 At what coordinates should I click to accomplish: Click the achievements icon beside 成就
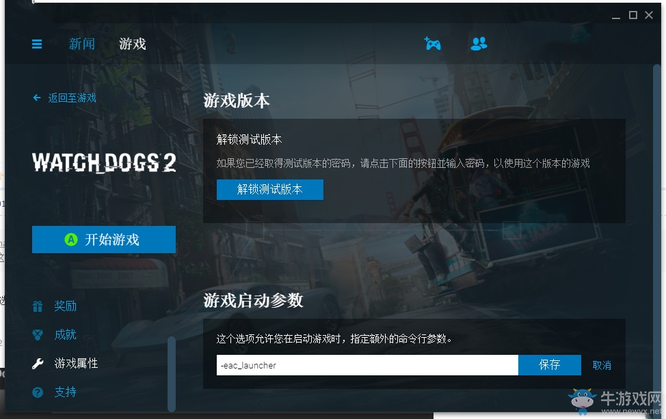tap(38, 335)
